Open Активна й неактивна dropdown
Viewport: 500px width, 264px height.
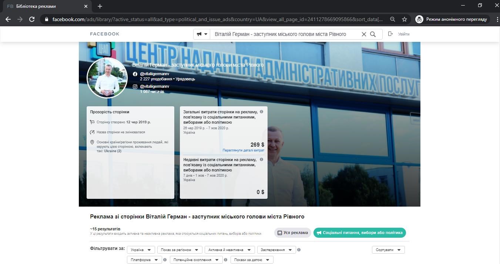pyautogui.click(x=229, y=250)
